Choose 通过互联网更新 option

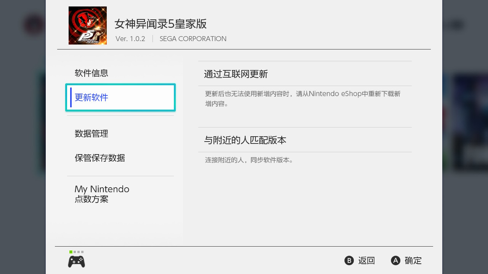click(305, 74)
